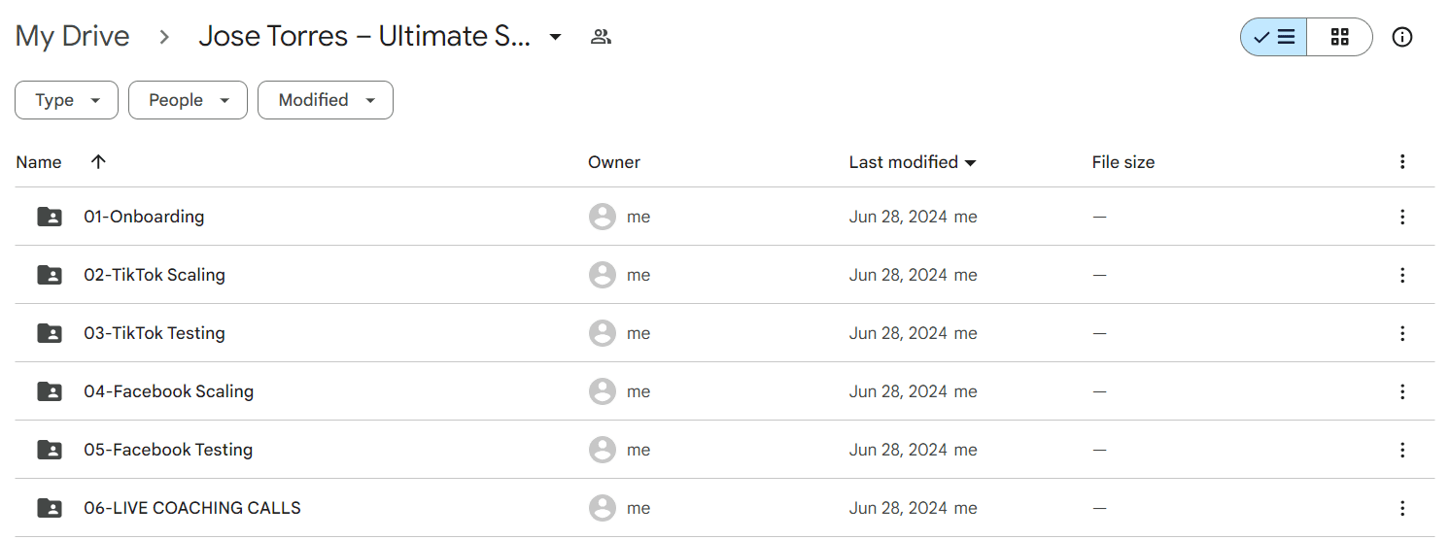
Task: Open the column header three-dot menu
Action: tap(1401, 162)
